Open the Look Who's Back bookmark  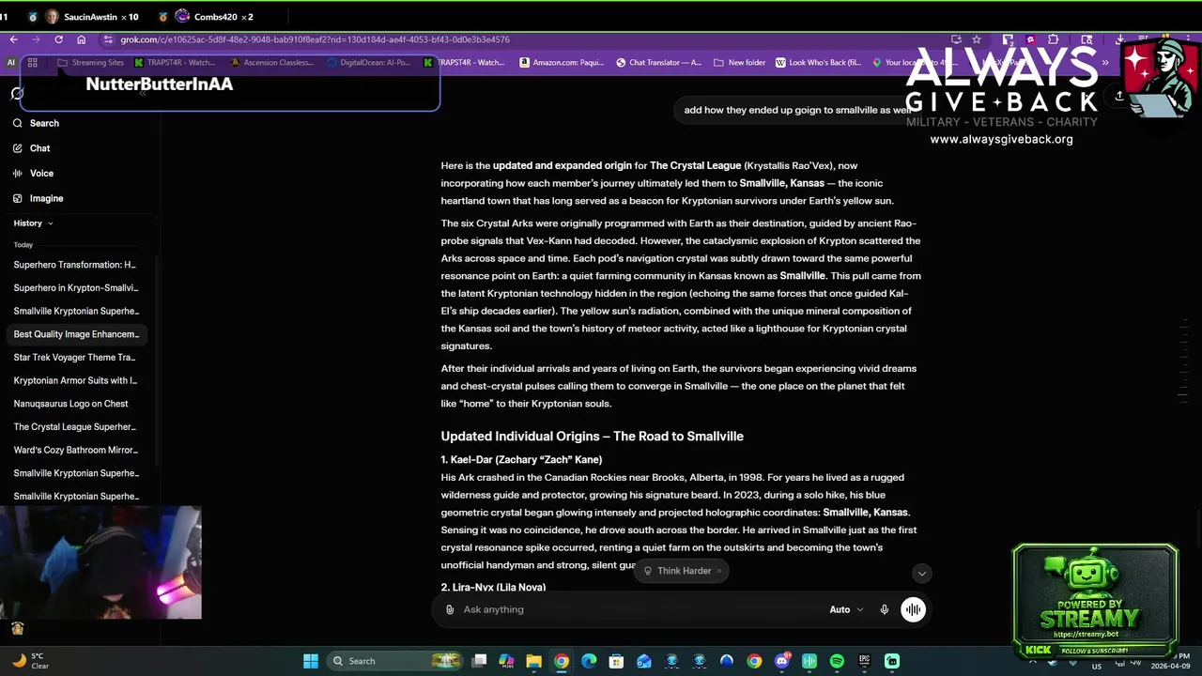tap(818, 63)
